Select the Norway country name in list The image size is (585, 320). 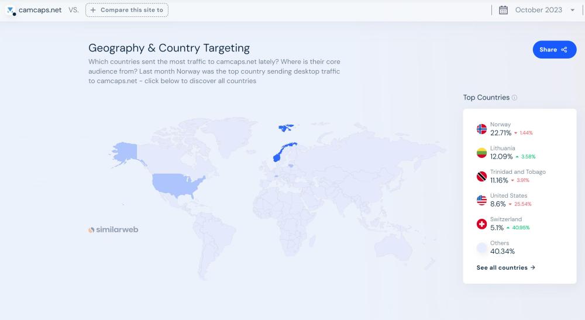coord(500,125)
